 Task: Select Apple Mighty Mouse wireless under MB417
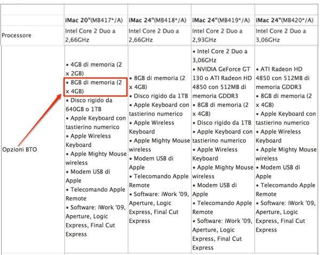point(96,158)
